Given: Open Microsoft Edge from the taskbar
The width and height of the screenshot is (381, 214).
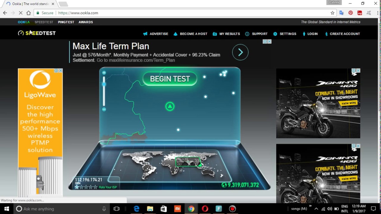Looking at the screenshot, I should pos(136,209).
